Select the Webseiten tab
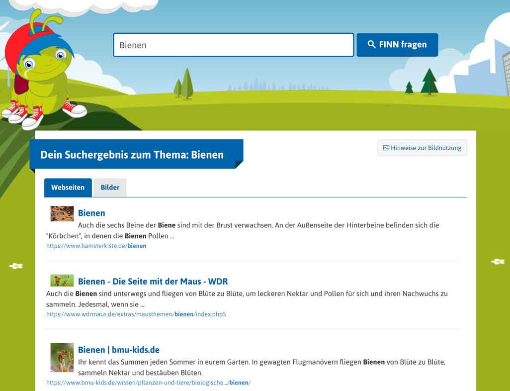Screen dimensions: 510x391 click(68, 188)
